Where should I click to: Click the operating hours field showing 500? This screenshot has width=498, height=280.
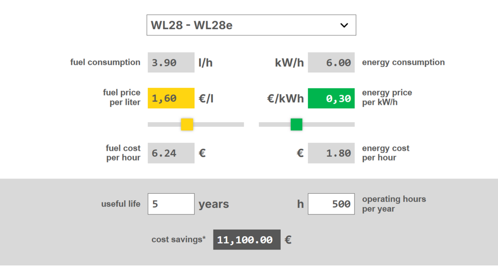pos(331,204)
